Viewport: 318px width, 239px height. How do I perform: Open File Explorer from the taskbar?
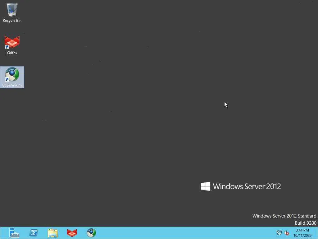click(53, 233)
